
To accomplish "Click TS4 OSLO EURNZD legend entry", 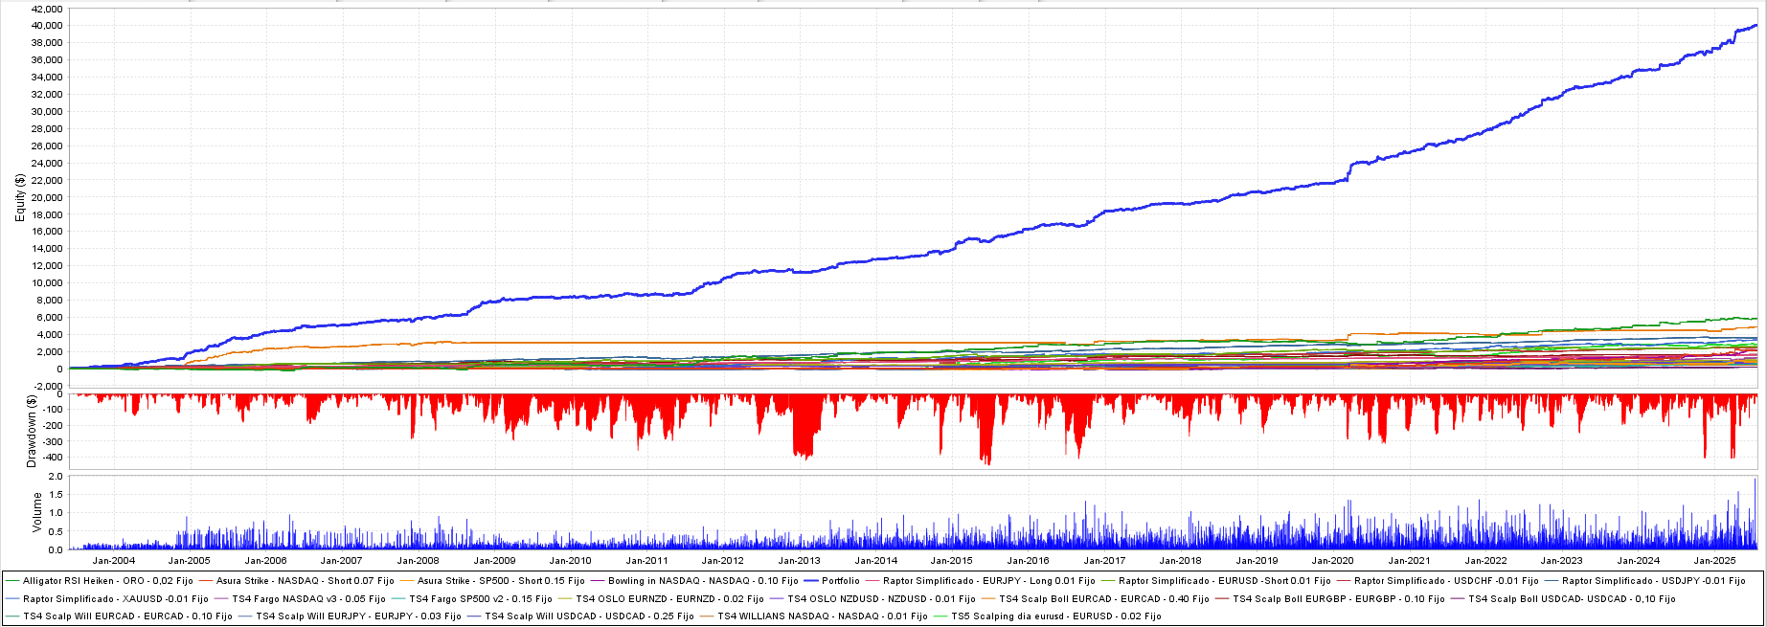I will coord(669,599).
